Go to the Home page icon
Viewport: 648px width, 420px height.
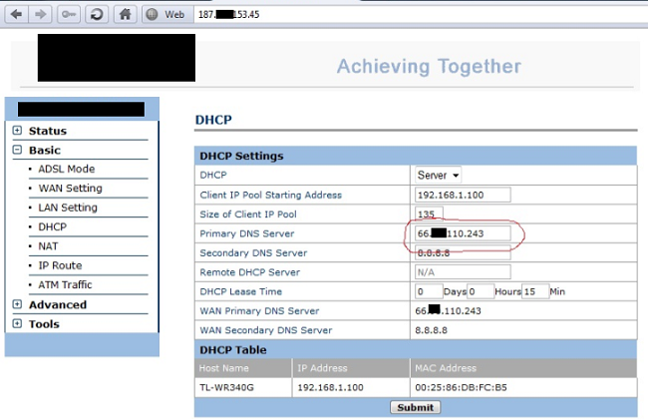point(125,15)
